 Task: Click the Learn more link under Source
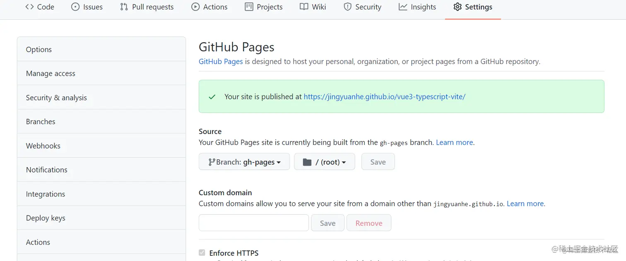tap(454, 143)
